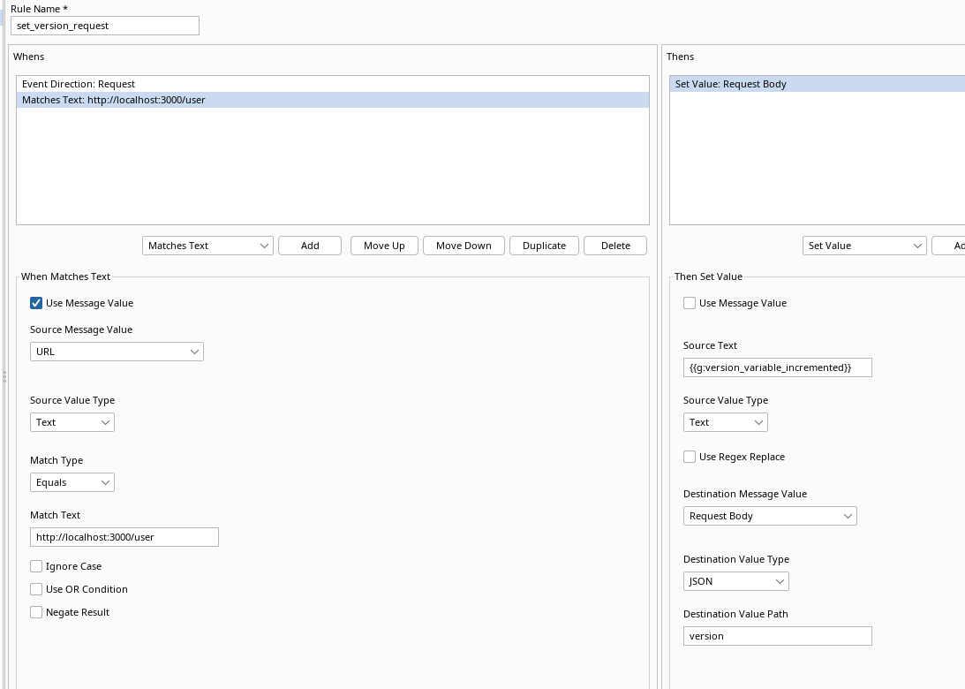Open the Destination Value Type JSON dropdown
The height and width of the screenshot is (689, 965).
735,581
